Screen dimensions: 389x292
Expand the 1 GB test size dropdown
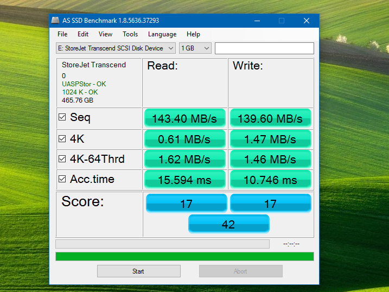pyautogui.click(x=195, y=48)
